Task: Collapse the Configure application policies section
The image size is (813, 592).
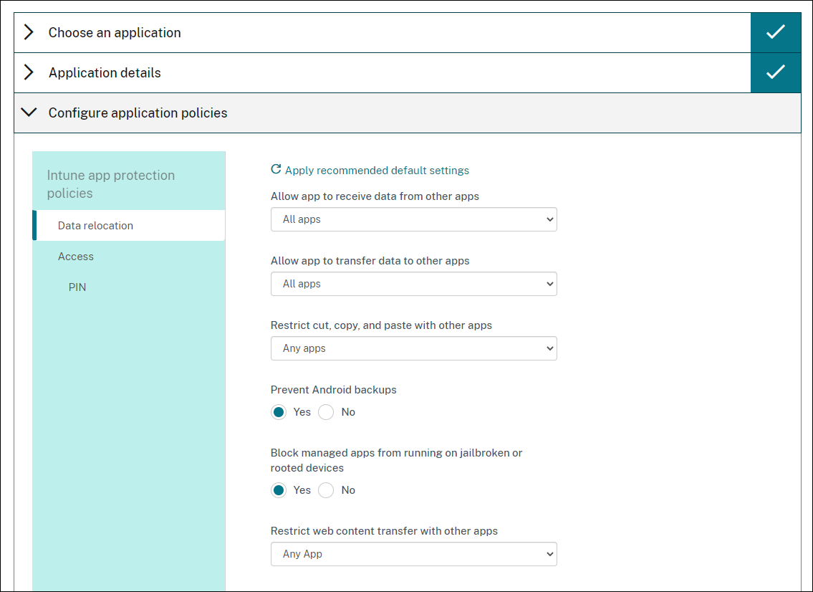Action: [29, 113]
